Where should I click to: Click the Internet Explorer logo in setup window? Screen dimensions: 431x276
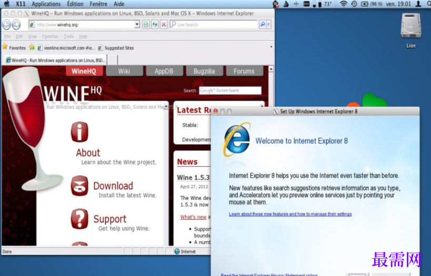tap(237, 139)
